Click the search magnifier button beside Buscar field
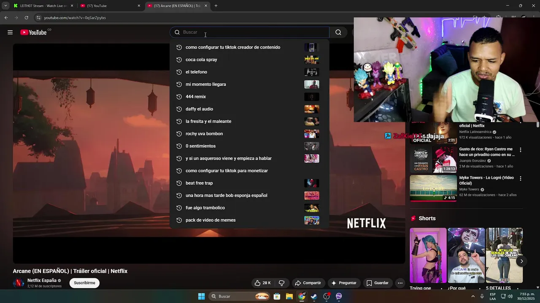Screen dimensions: 540x303 click(338, 32)
